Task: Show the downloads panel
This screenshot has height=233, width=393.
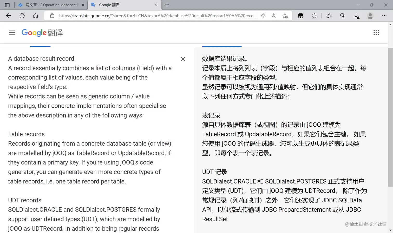Action: [x=357, y=16]
